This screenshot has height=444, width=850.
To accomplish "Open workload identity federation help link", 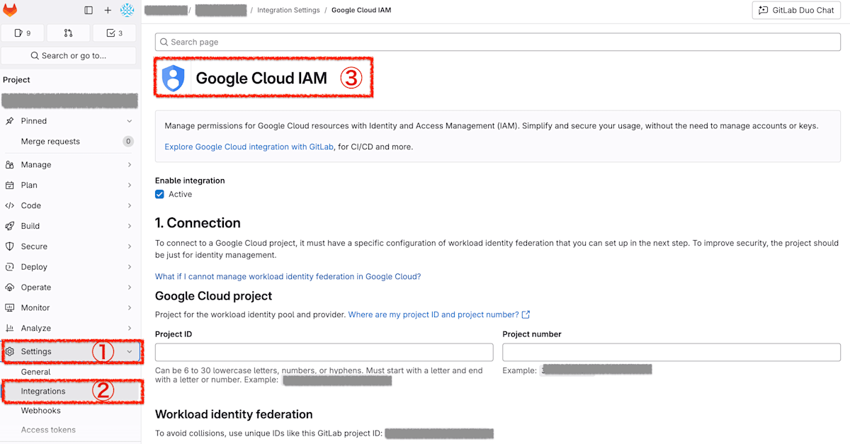I will (x=288, y=277).
